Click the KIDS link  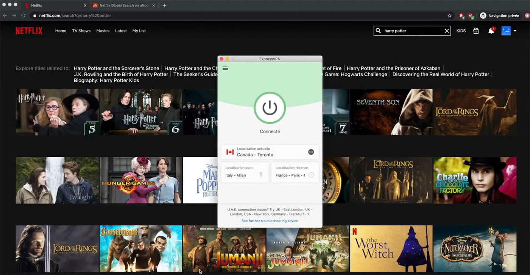click(461, 31)
